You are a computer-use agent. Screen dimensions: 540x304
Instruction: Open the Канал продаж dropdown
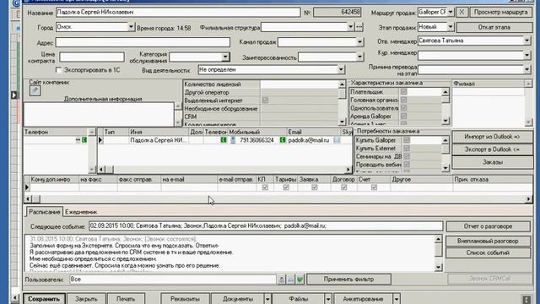tap(359, 42)
